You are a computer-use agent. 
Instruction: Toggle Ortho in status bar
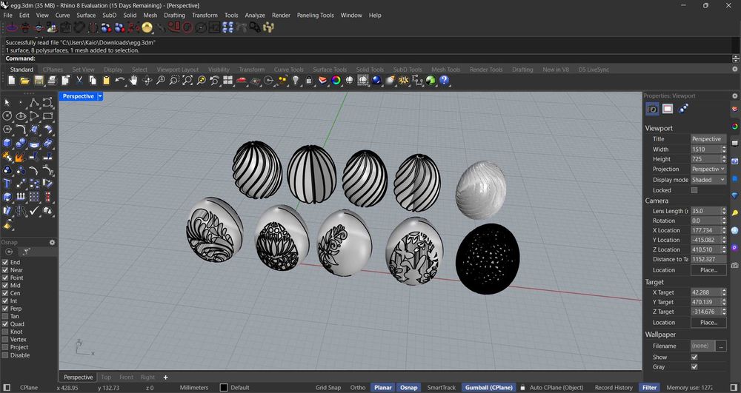pos(358,388)
